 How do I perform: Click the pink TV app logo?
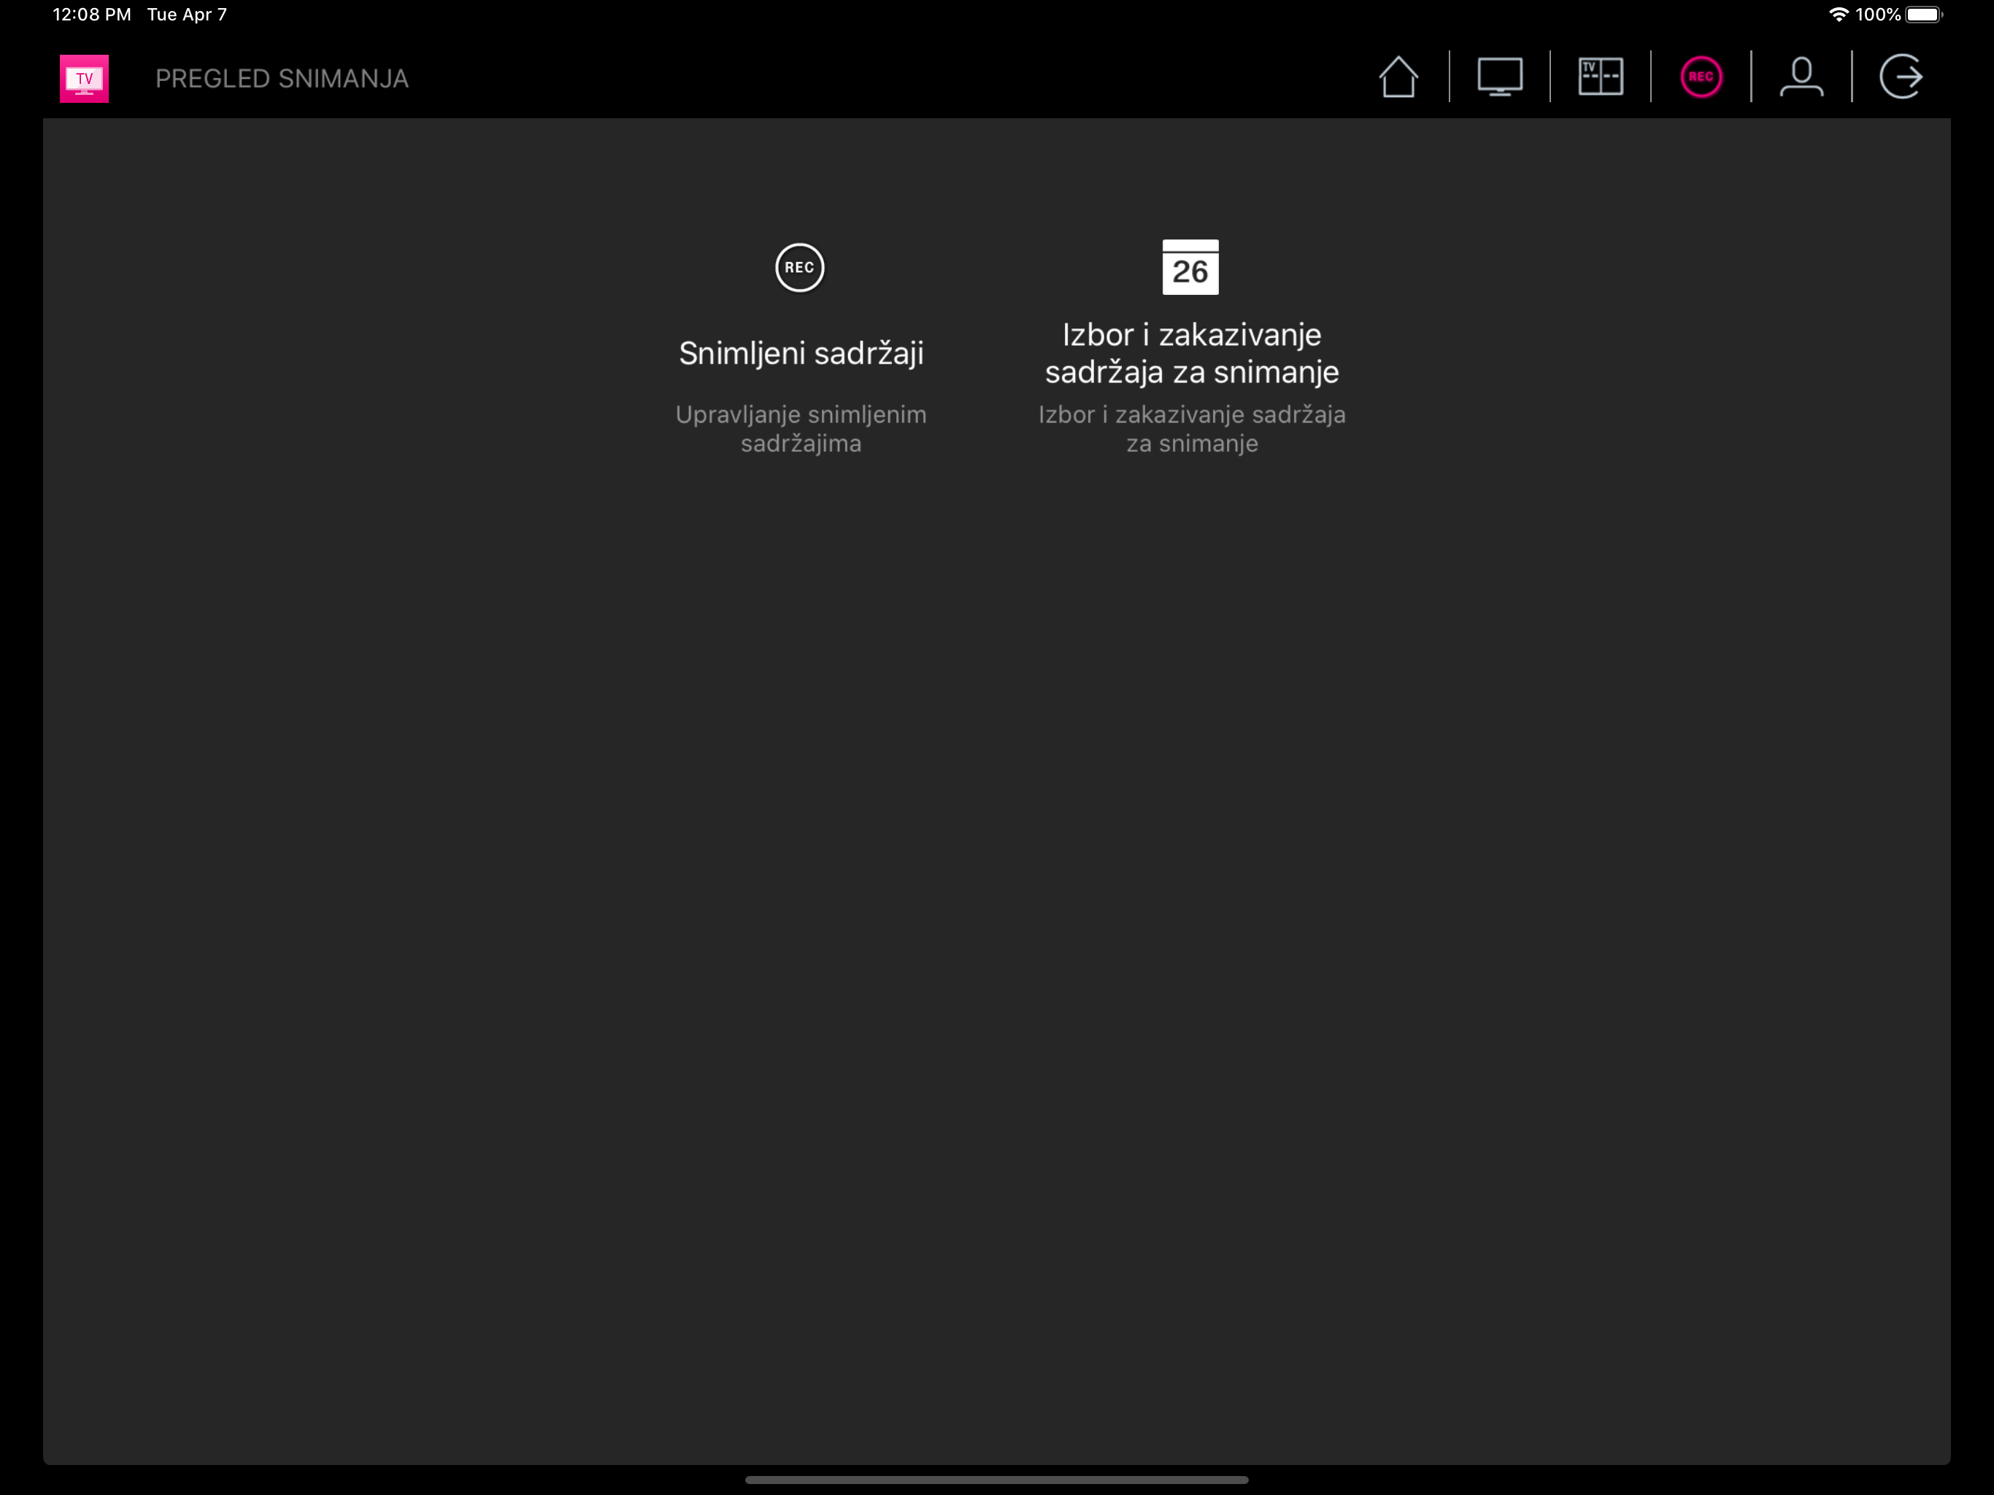click(x=84, y=77)
